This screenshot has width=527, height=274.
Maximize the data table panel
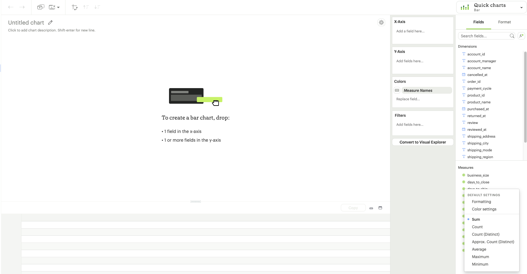[380, 208]
